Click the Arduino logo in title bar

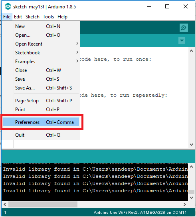(x=8, y=6)
